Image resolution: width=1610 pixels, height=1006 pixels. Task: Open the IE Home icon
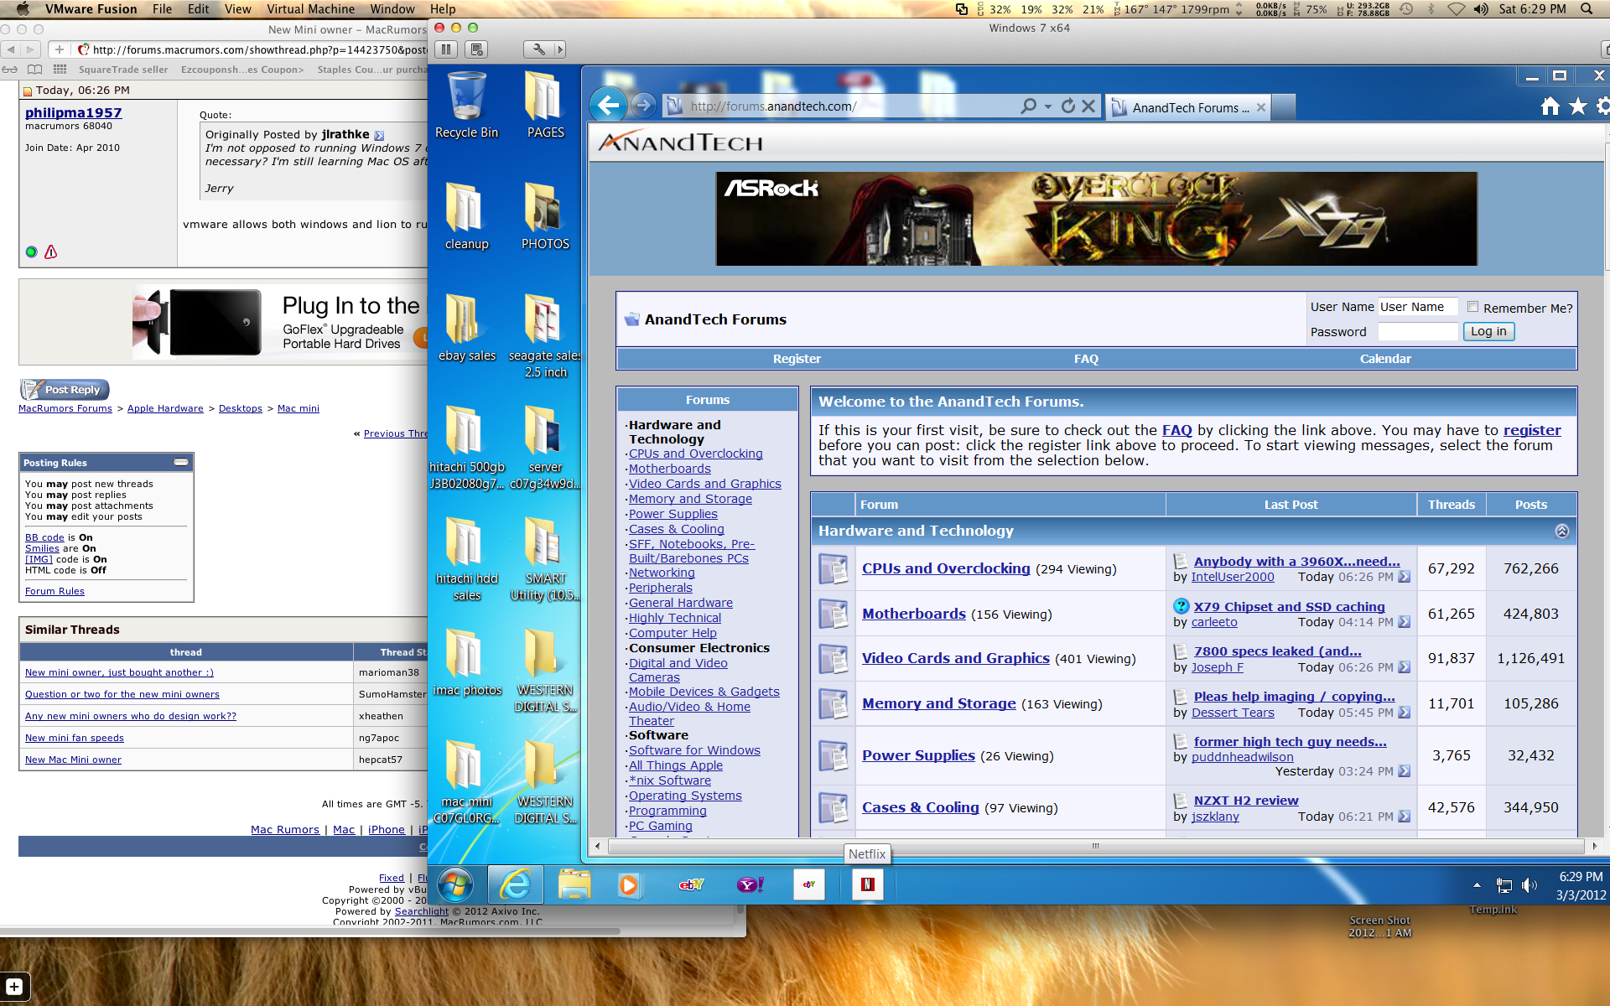coord(1550,106)
